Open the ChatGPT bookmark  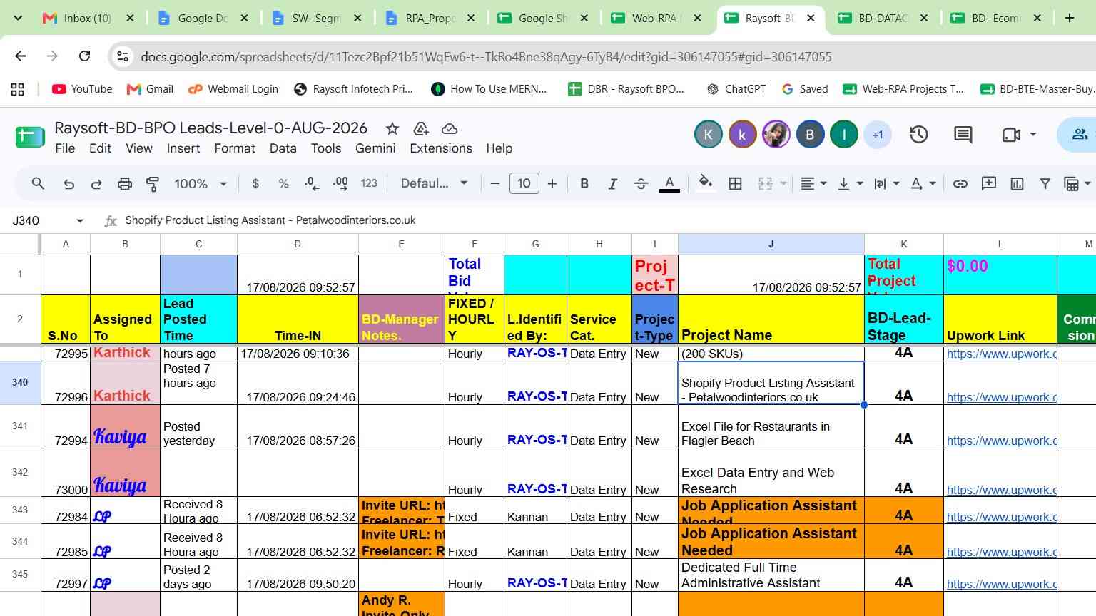point(736,89)
